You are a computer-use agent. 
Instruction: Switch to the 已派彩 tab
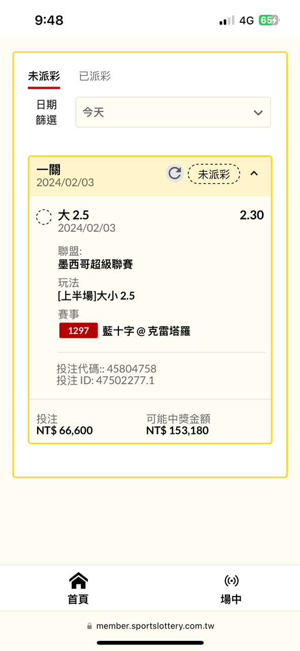click(x=95, y=76)
